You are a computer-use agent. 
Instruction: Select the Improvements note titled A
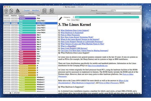[30, 66]
